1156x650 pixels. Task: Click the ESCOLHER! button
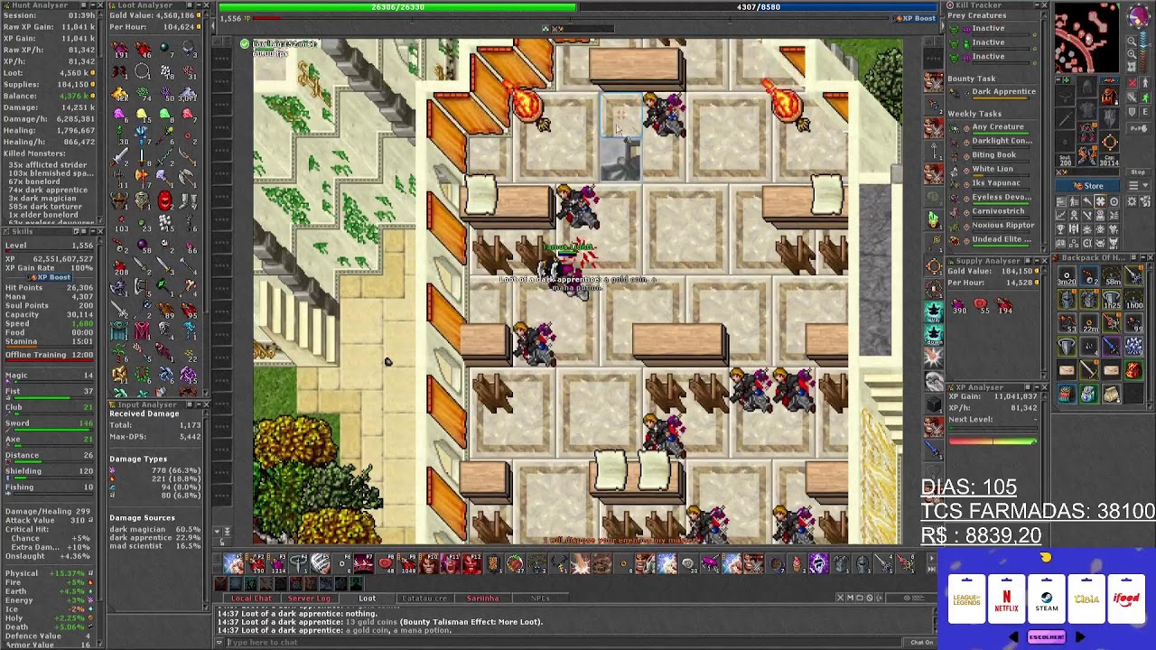coord(1046,636)
